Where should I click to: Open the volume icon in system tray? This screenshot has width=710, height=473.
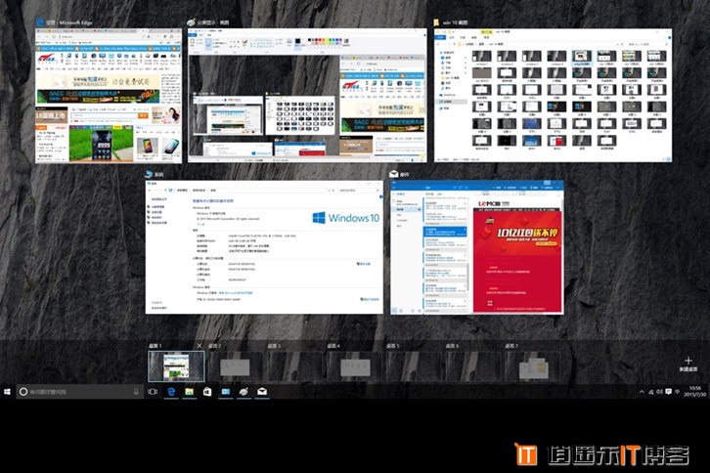click(x=660, y=392)
